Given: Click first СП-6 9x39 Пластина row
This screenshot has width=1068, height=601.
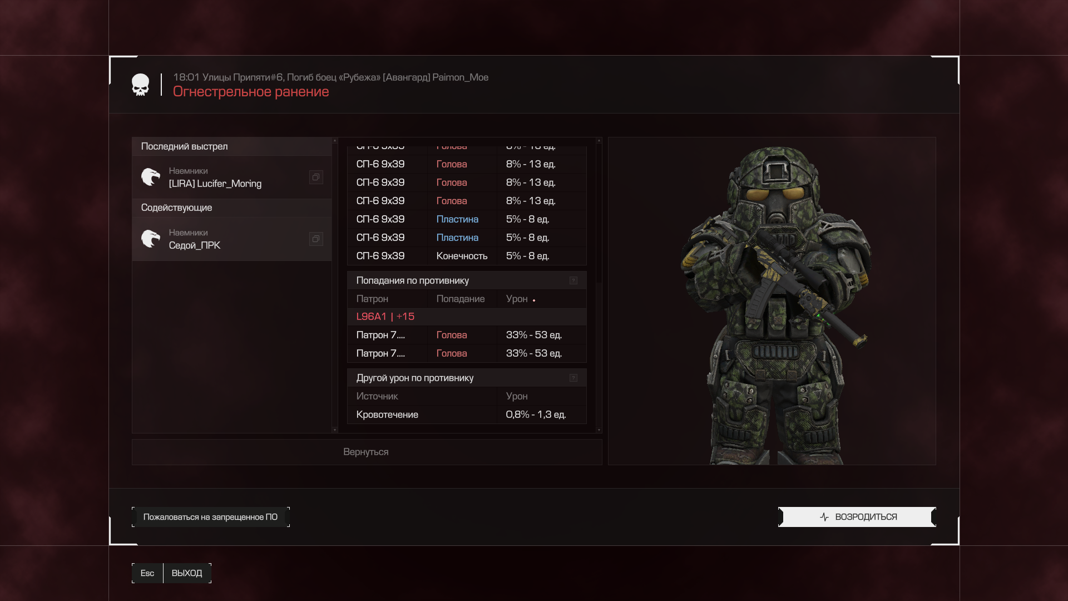Looking at the screenshot, I should coord(467,219).
